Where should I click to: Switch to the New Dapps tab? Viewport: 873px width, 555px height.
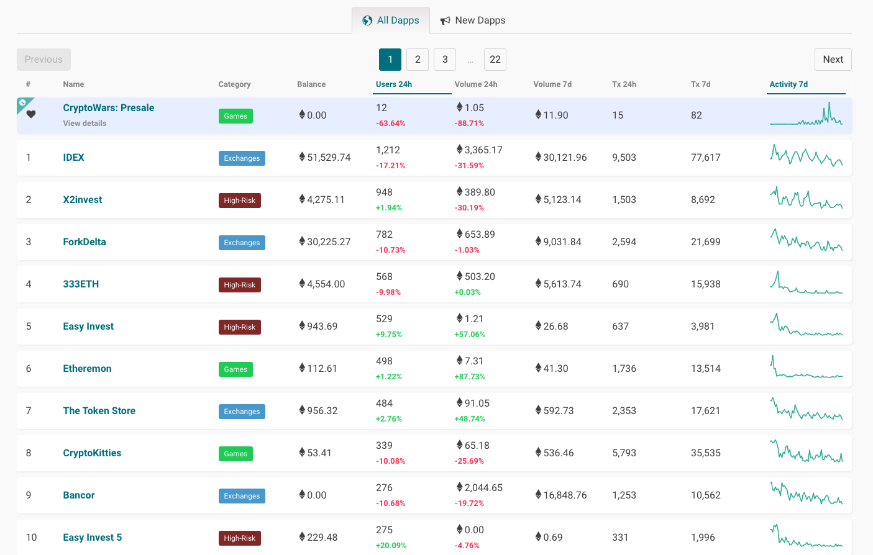(473, 20)
